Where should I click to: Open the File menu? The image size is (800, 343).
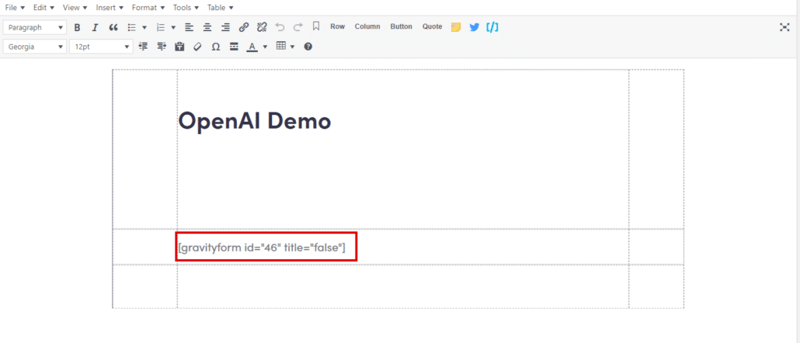pos(15,8)
